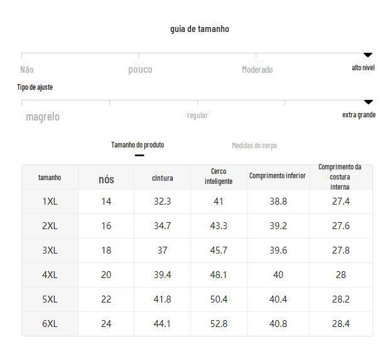Click the 'nós' column header
382x349 pixels.
click(106, 180)
